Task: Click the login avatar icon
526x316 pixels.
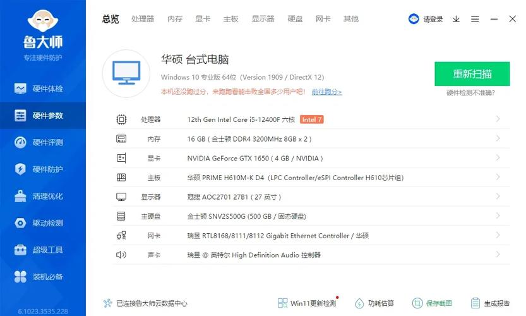Action: [414, 19]
